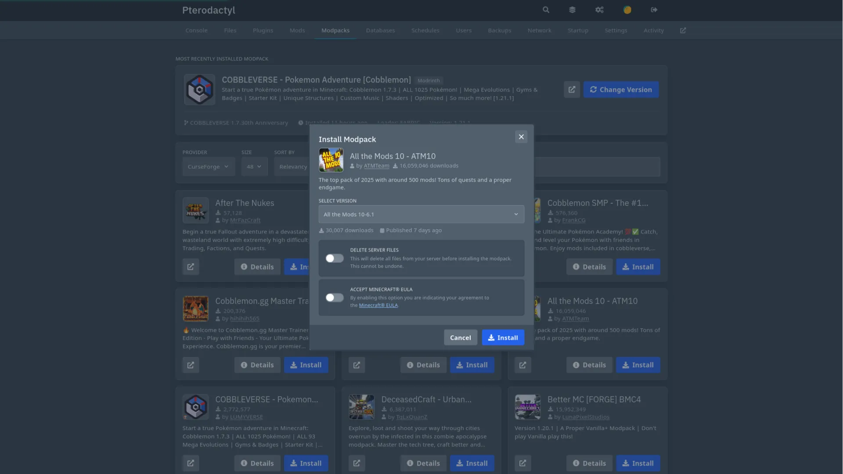Screen dimensions: 843x474
Task: Expand the Select Version dropdown
Action: tap(421, 215)
